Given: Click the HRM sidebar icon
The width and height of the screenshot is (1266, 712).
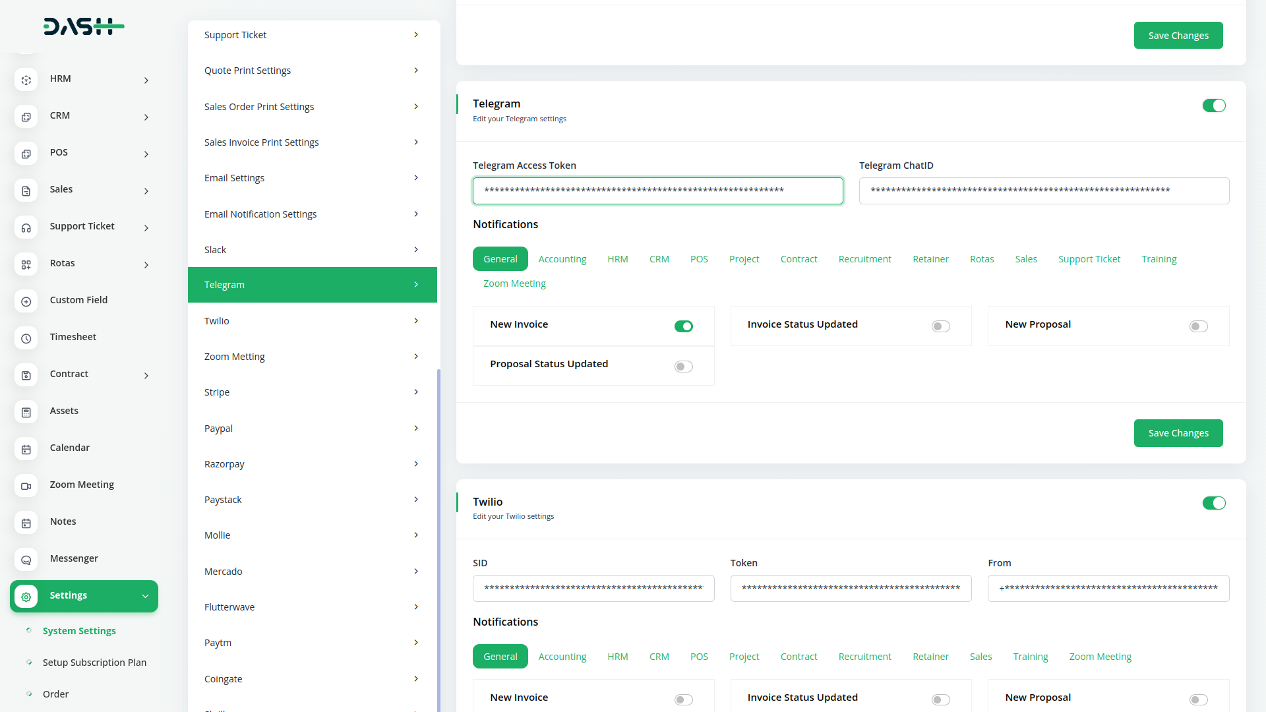Looking at the screenshot, I should 26,80.
